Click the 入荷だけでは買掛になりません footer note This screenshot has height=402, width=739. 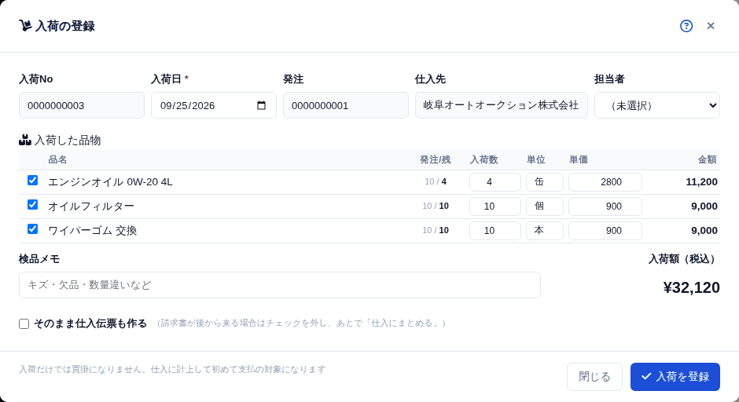[x=172, y=370]
